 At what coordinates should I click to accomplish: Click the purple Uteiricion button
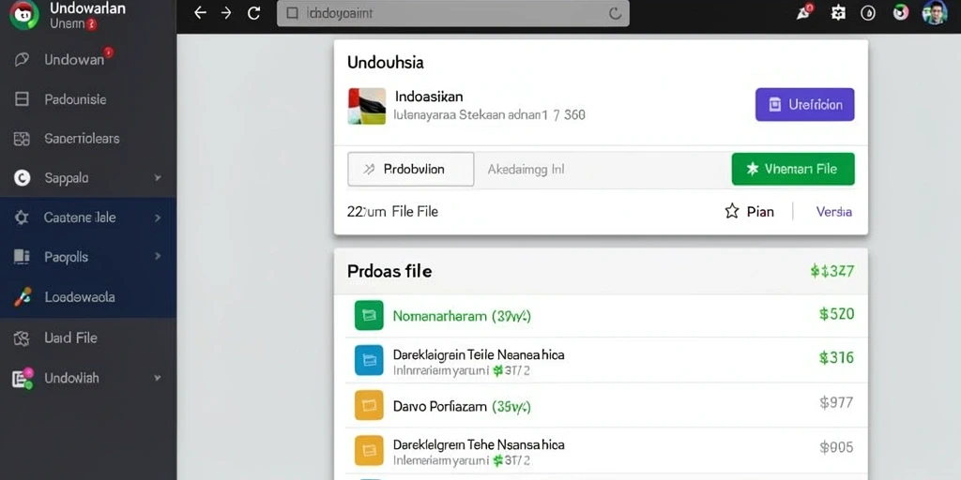click(x=804, y=105)
